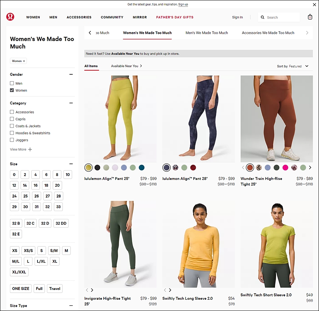Image resolution: width=319 pixels, height=311 pixels.
Task: Select navy swatch for Align Pant 28"
Action: 166,168
